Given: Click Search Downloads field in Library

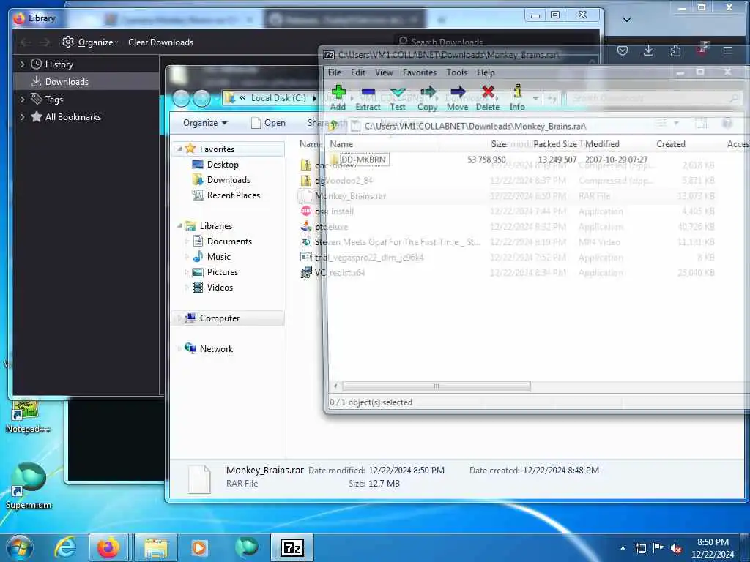Looking at the screenshot, I should click(x=497, y=42).
